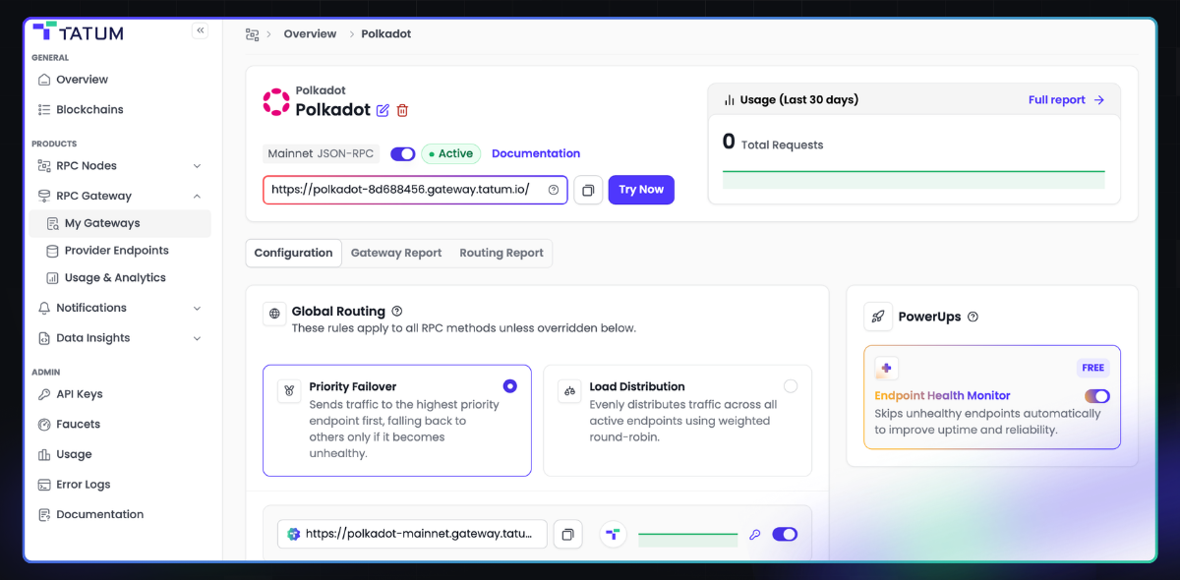Open the Full report link

click(1067, 100)
